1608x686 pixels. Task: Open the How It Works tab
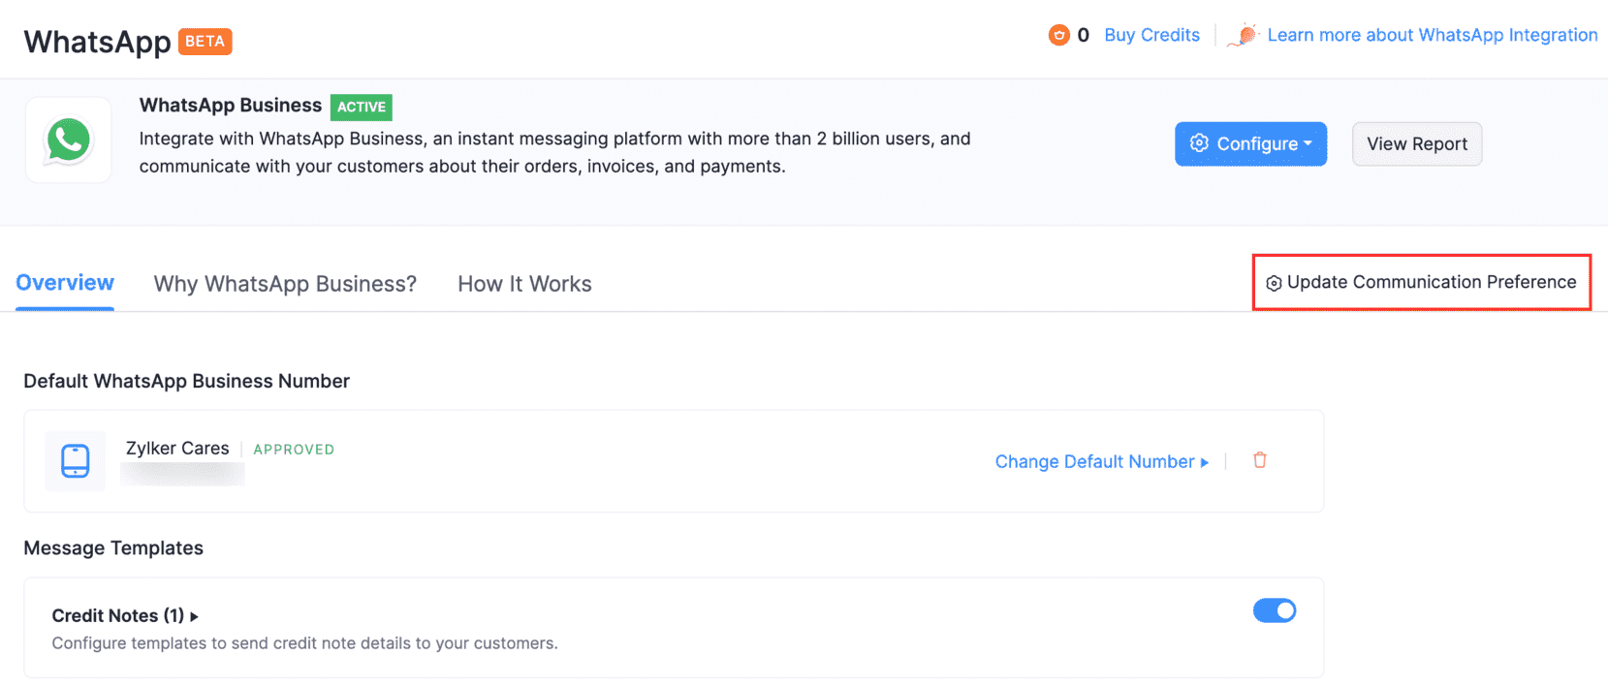coord(524,284)
